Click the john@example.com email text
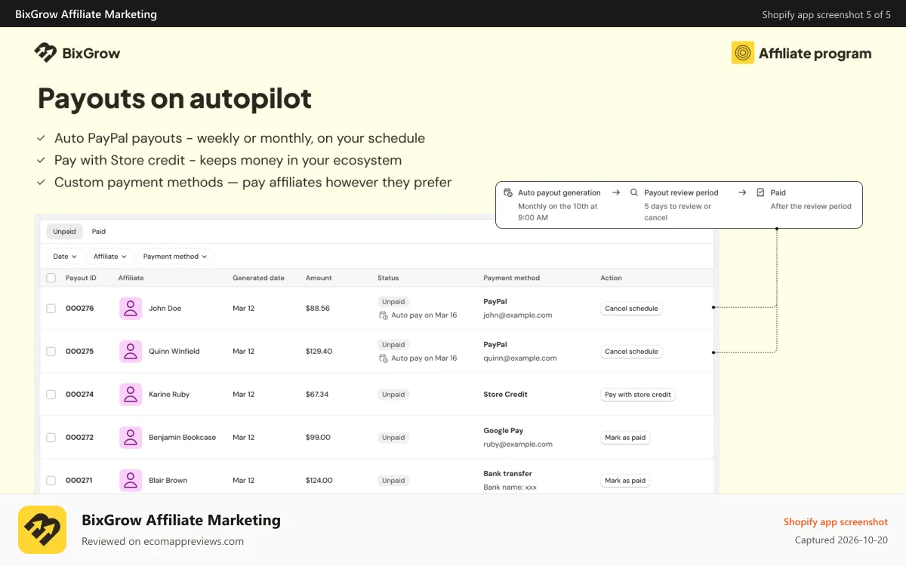Screen dimensions: 906x566 [x=517, y=315]
